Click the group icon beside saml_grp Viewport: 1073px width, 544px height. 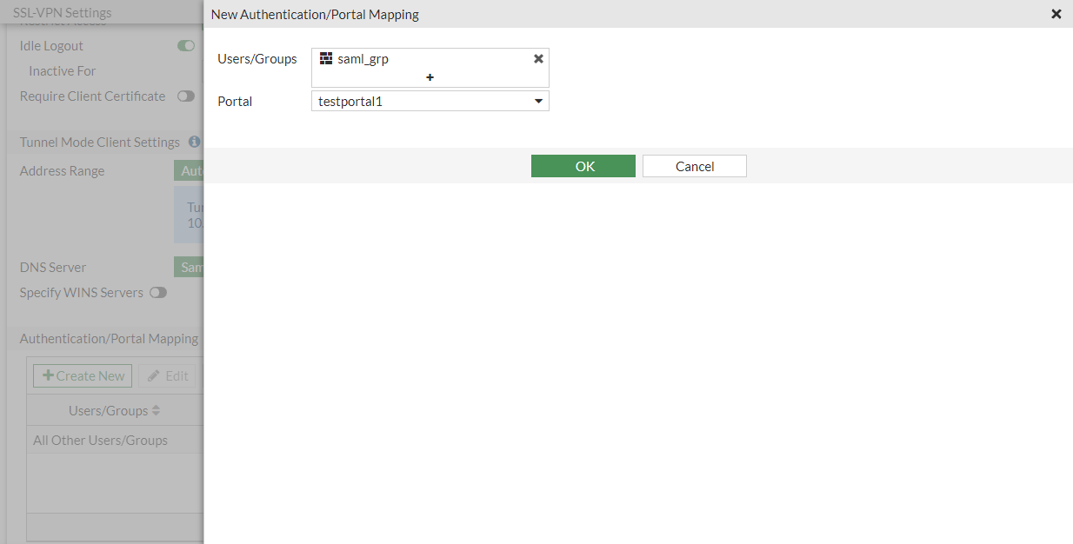click(x=326, y=58)
